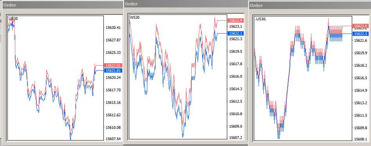
Task: Click axis value 15610.08 on US30 chart
Action: pyautogui.click(x=113, y=127)
